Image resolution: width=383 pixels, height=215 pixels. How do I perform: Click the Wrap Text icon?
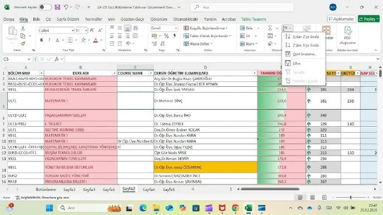pos(136,28)
